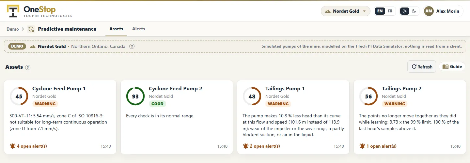Click bell icon beside 1 open alert(s)

point(362,146)
